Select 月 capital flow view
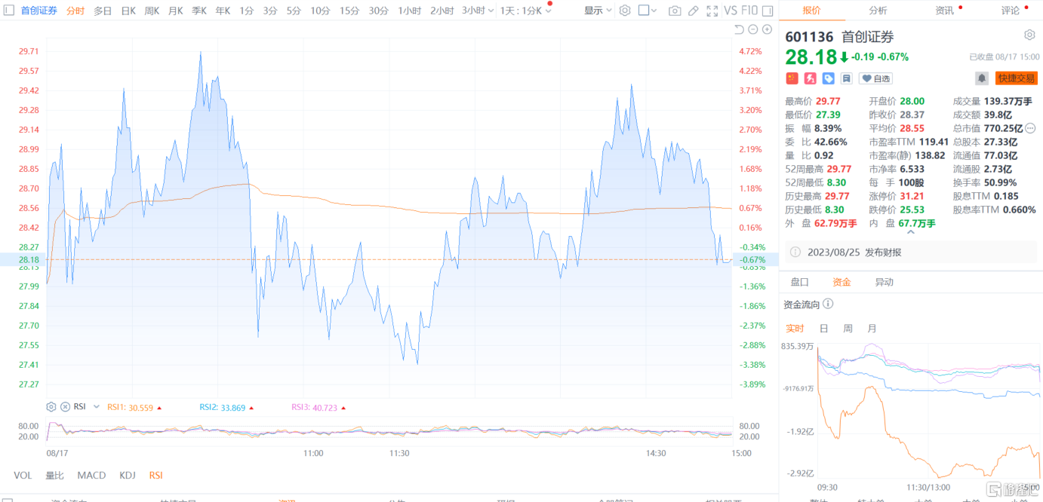Screen dimensions: 1043x502 pyautogui.click(x=872, y=328)
